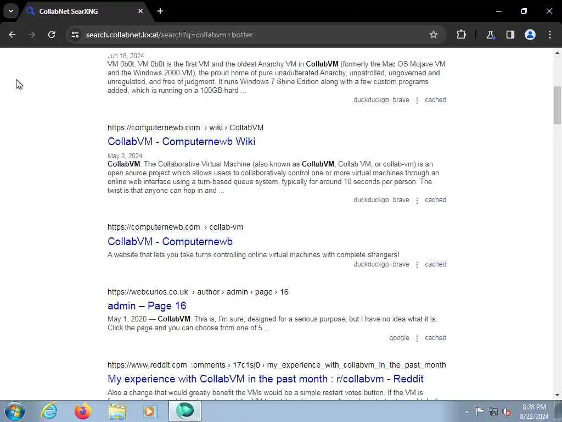Click the reddit.com result URL
The image size is (562, 422).
click(x=277, y=365)
